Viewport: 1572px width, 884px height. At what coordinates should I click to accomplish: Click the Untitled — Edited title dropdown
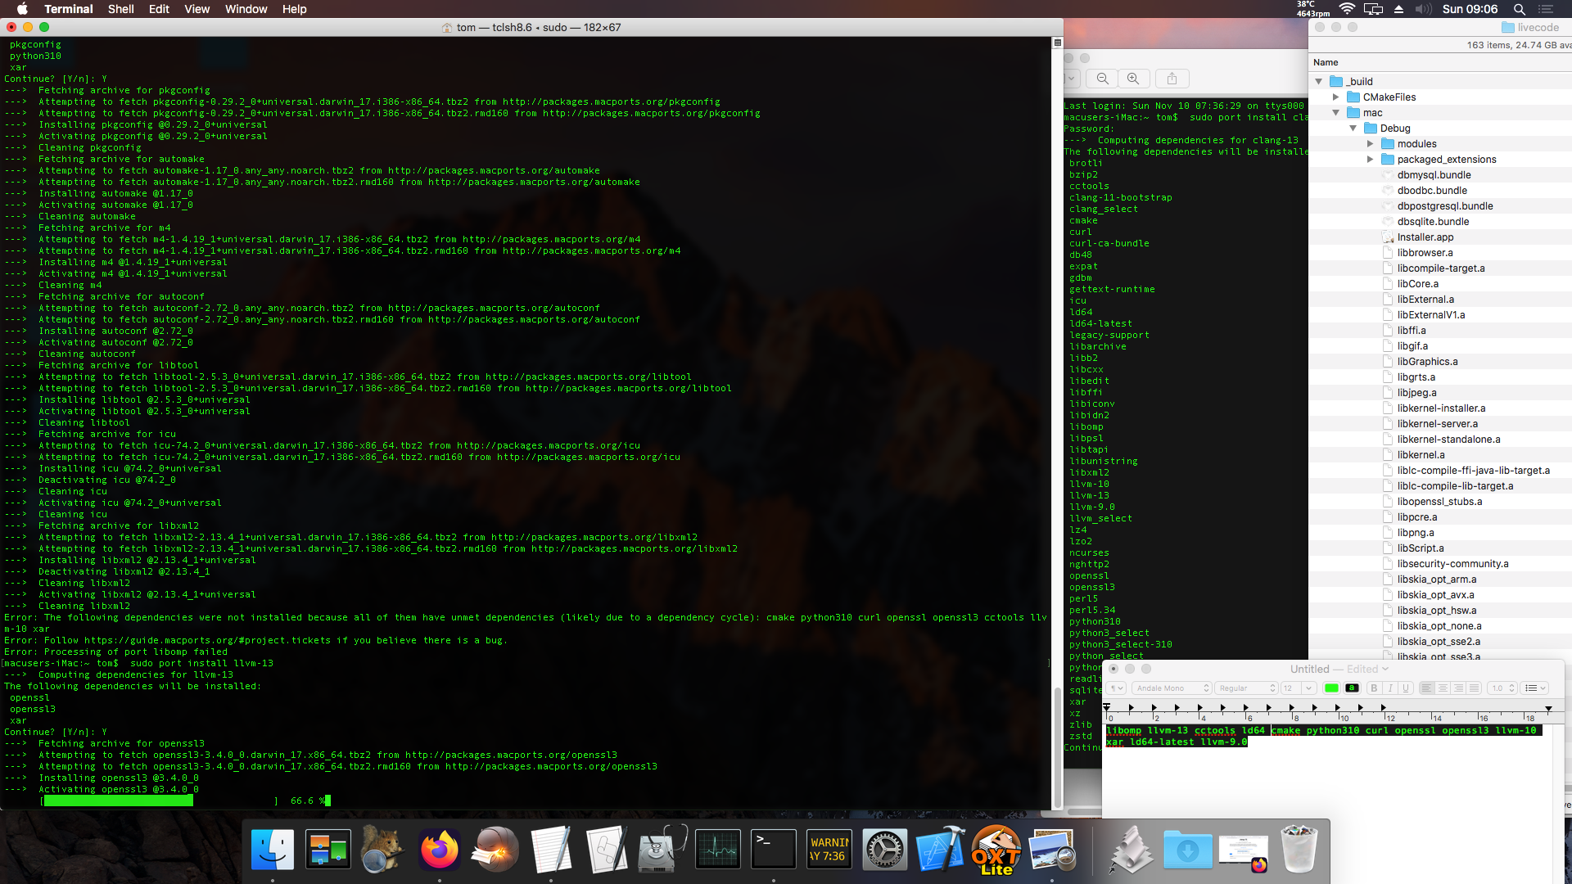[x=1339, y=669]
